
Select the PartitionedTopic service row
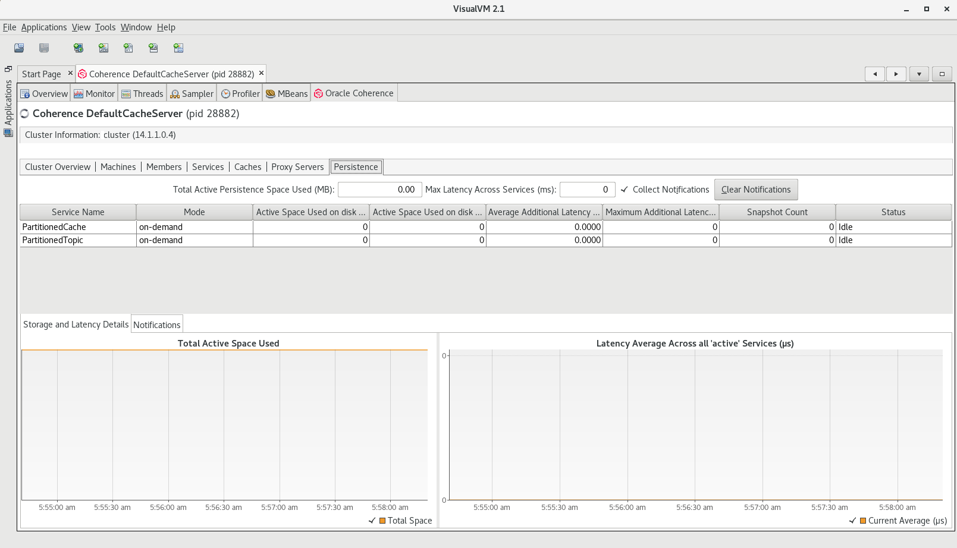(486, 240)
